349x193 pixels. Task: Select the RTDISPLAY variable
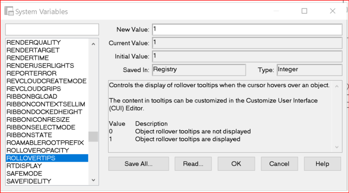[24, 166]
